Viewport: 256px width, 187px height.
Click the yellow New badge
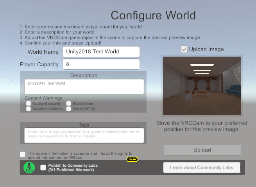click(x=132, y=159)
